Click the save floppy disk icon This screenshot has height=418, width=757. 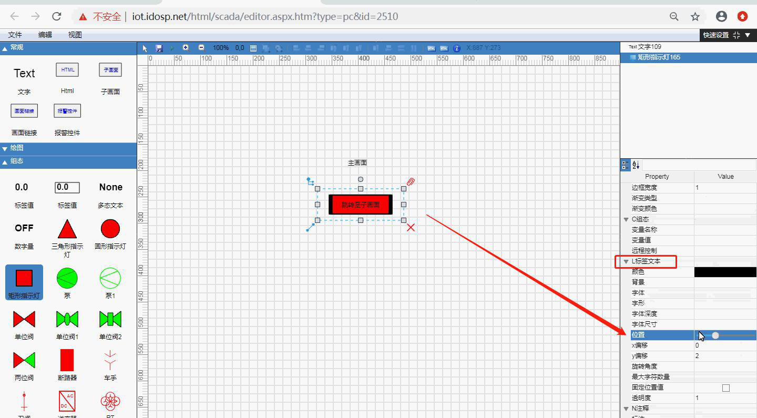pos(159,48)
